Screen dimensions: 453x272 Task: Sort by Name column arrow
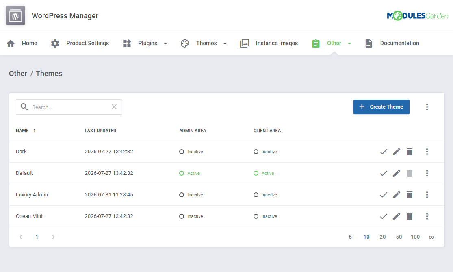35,131
